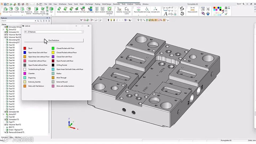Image resolution: width=256 pixels, height=144 pixels.
Task: Select the Cut tool
Action: [51, 10]
